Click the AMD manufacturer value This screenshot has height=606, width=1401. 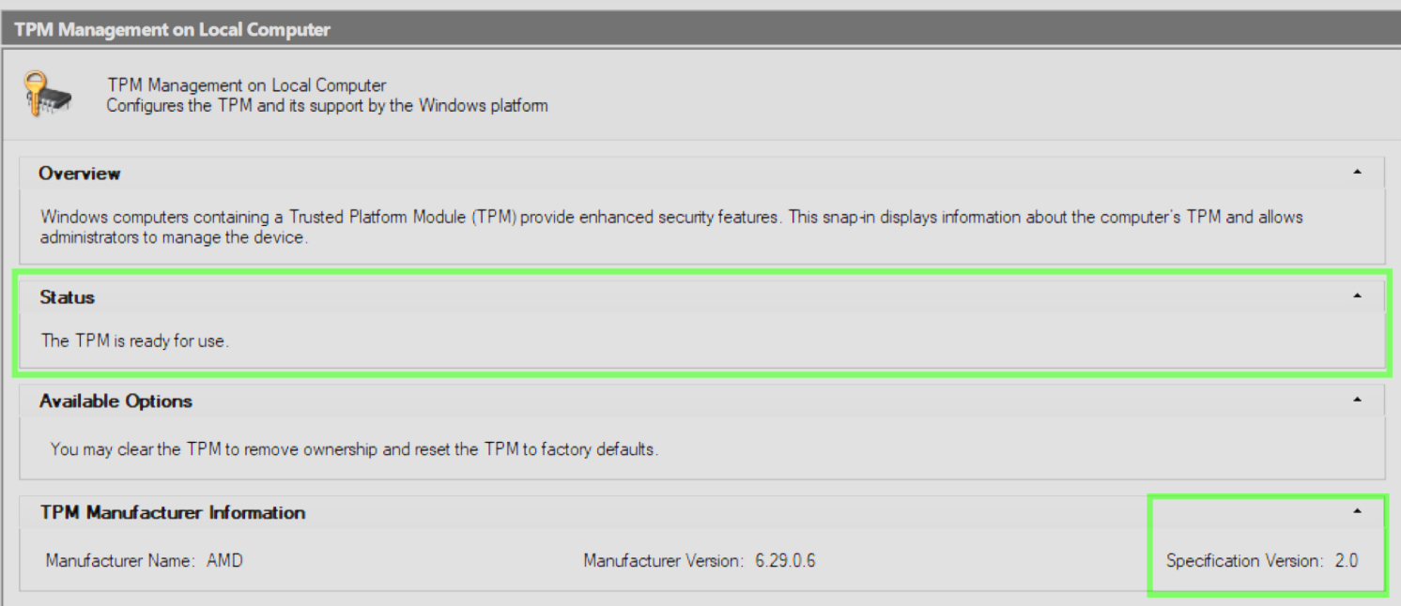tap(224, 562)
